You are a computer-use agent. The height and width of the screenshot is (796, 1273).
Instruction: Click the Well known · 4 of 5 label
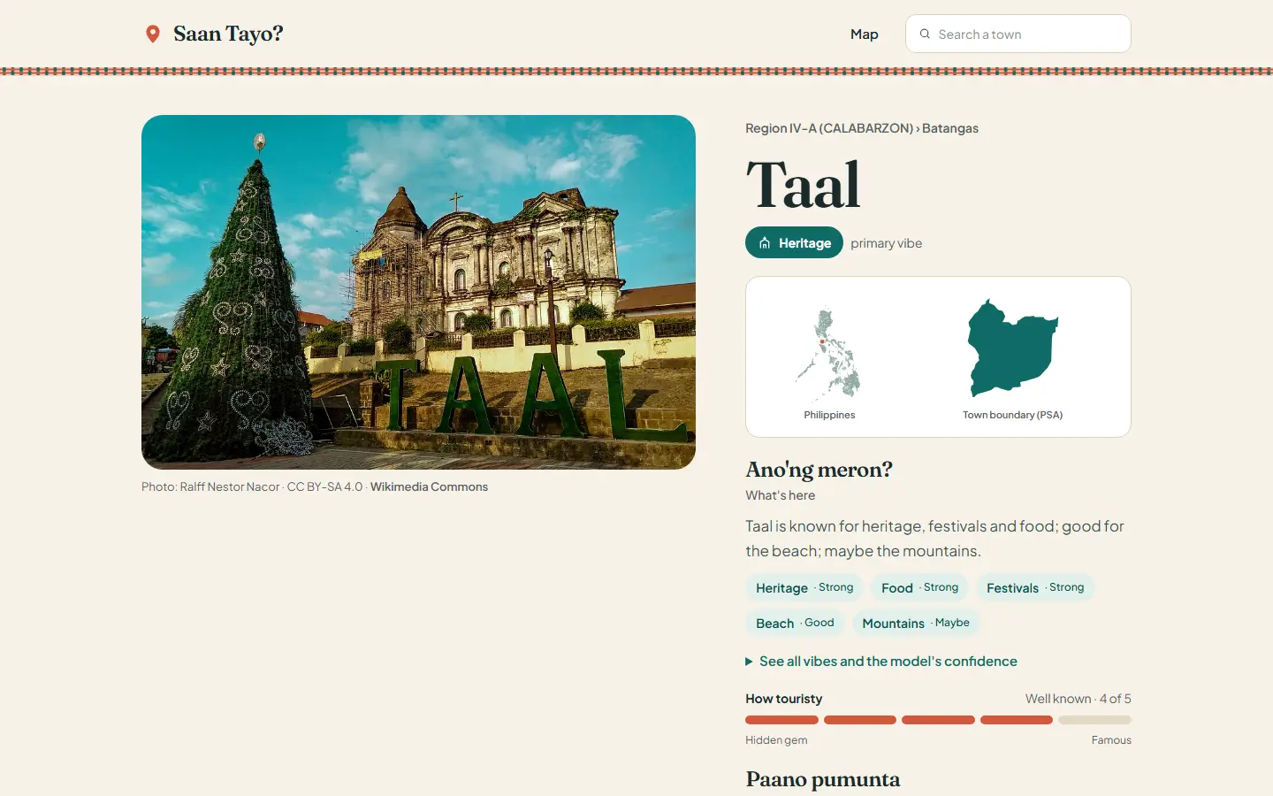tap(1078, 699)
